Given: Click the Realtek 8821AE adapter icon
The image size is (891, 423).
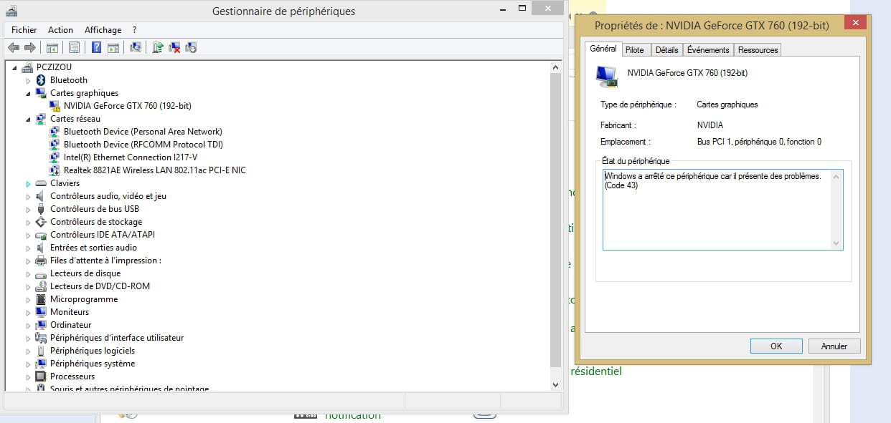Looking at the screenshot, I should [x=55, y=170].
